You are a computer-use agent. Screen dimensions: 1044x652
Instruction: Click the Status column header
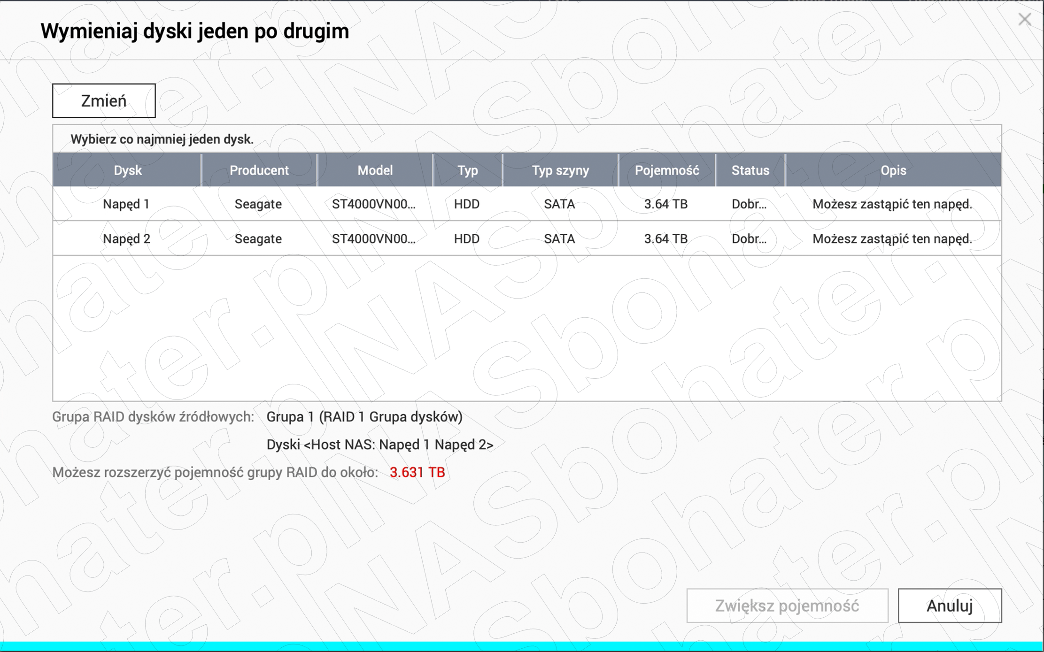click(750, 170)
